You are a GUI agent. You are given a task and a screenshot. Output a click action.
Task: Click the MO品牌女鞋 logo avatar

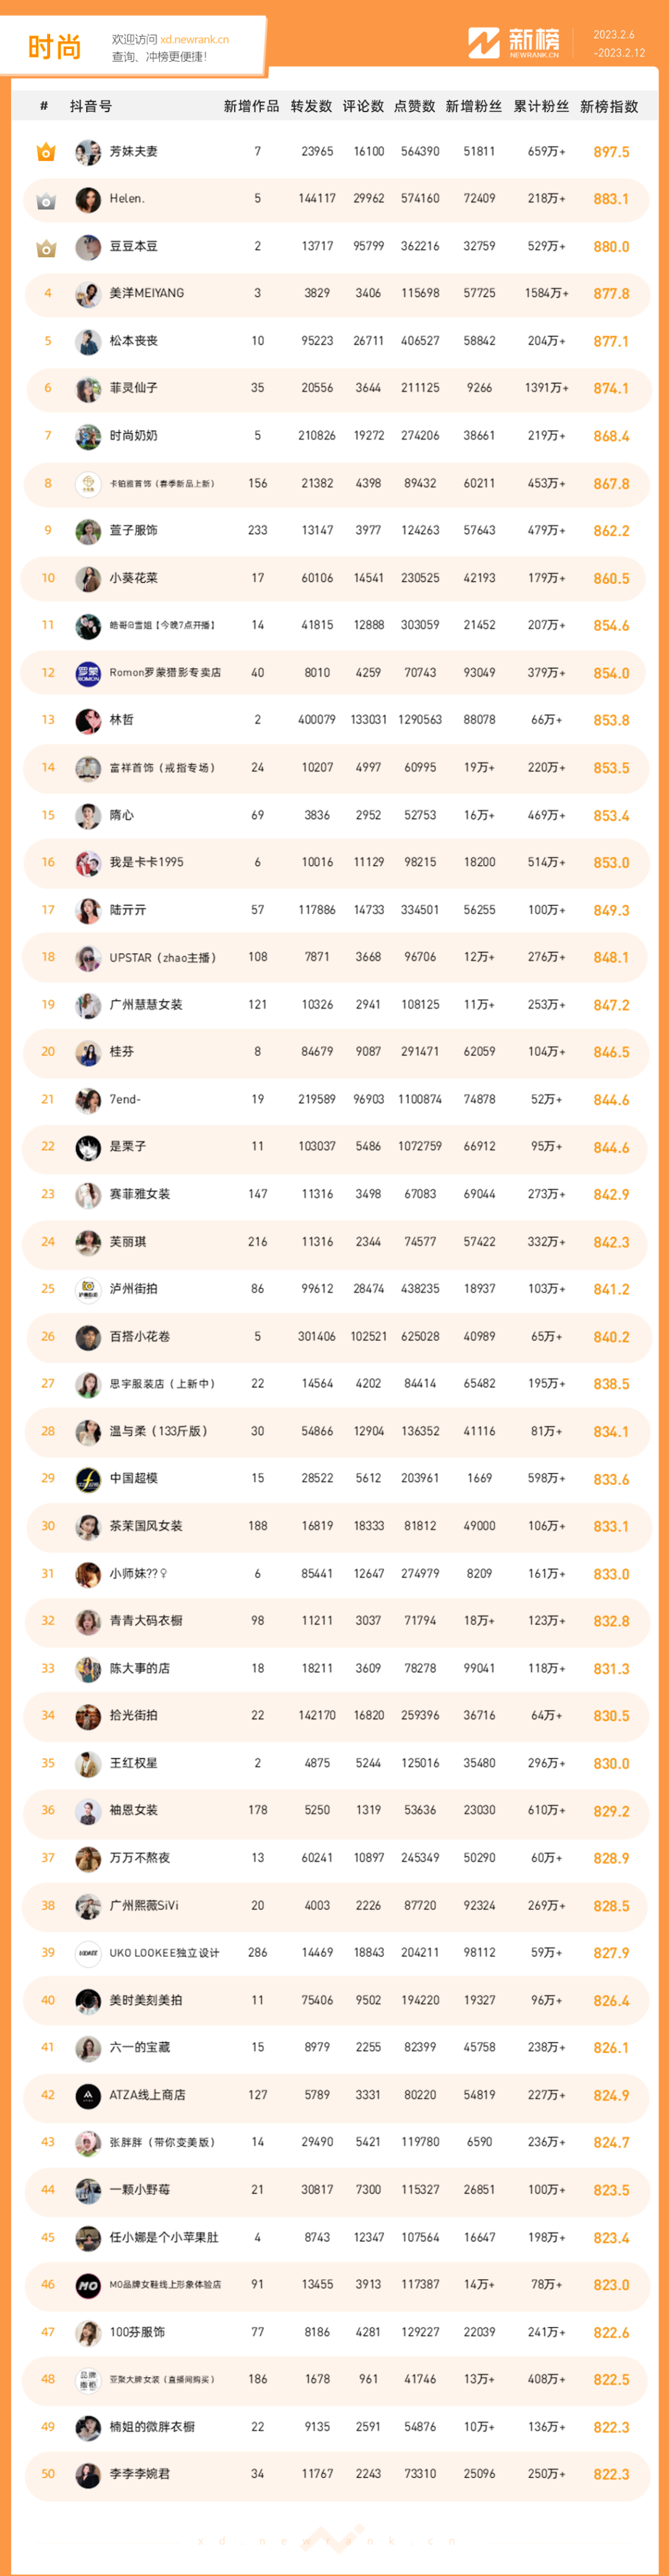[88, 2285]
